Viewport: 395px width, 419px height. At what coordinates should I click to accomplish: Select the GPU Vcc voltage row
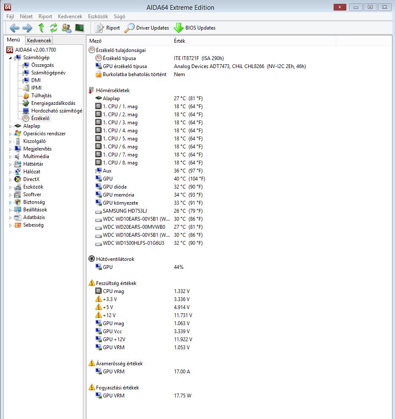[x=143, y=331]
